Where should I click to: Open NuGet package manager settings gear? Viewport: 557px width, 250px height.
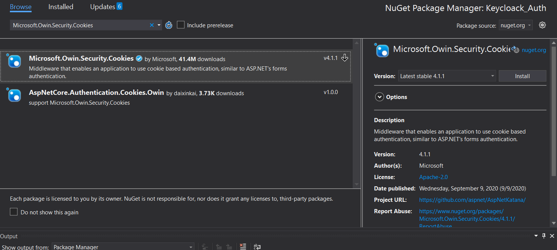click(543, 25)
